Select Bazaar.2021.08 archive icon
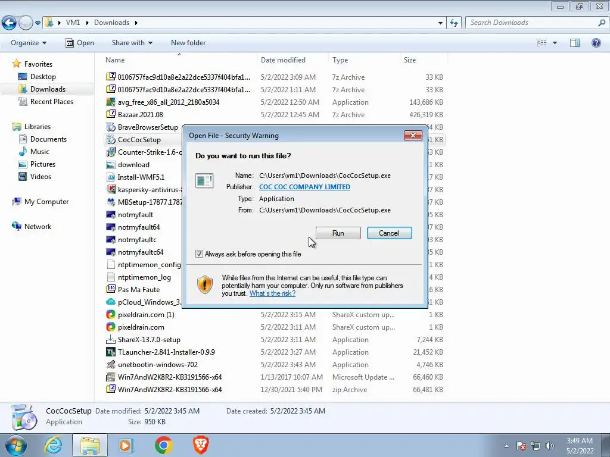 click(x=111, y=114)
